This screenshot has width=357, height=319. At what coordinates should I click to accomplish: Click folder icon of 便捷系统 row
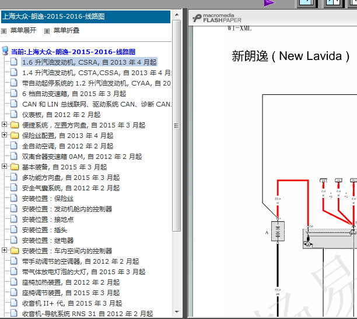point(15,125)
